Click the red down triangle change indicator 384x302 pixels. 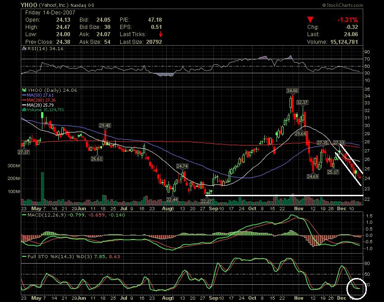pyautogui.click(x=310, y=20)
